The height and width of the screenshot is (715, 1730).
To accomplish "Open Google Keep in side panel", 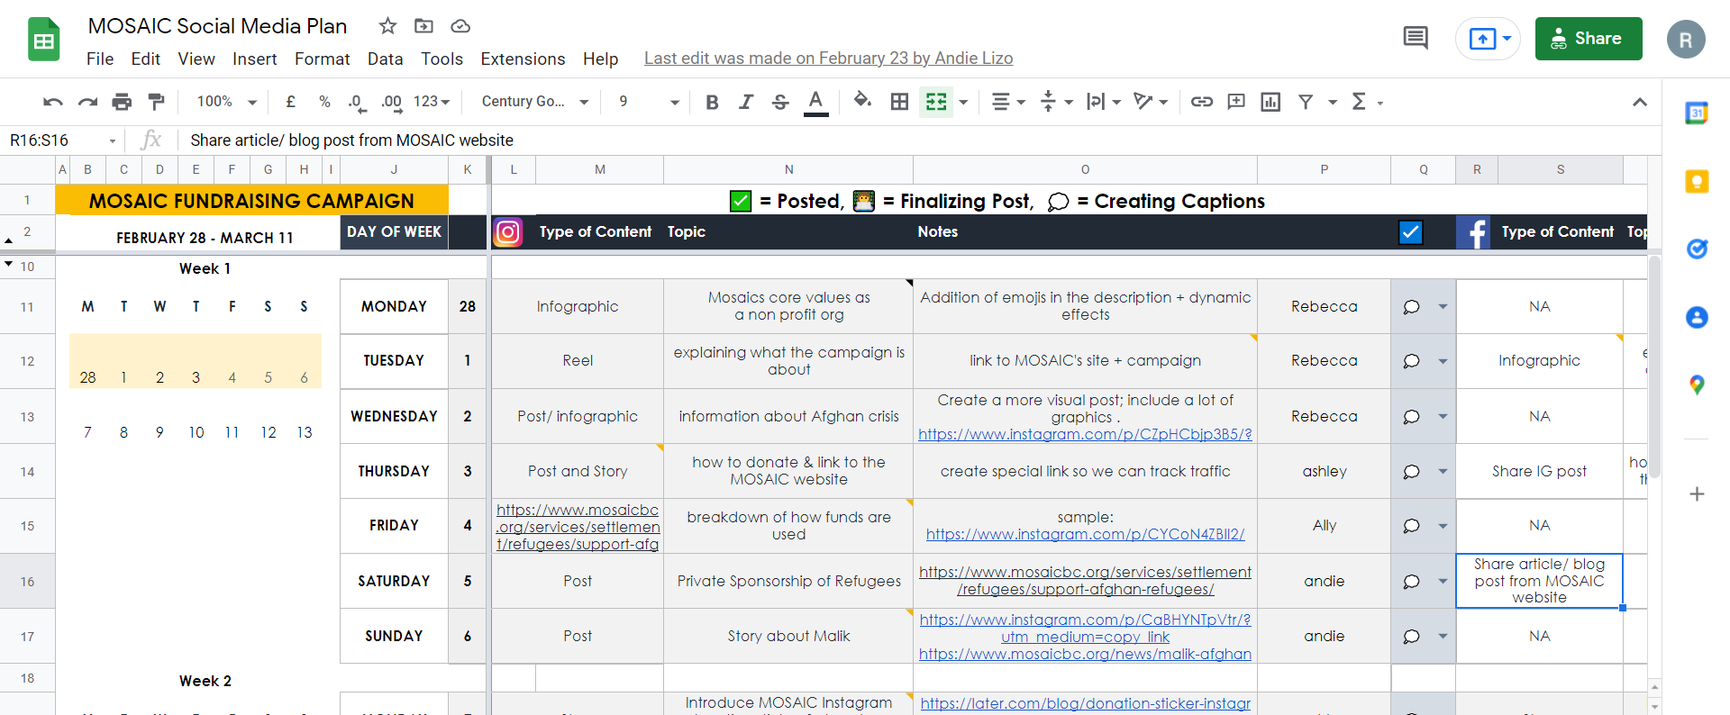I will pos(1697,182).
